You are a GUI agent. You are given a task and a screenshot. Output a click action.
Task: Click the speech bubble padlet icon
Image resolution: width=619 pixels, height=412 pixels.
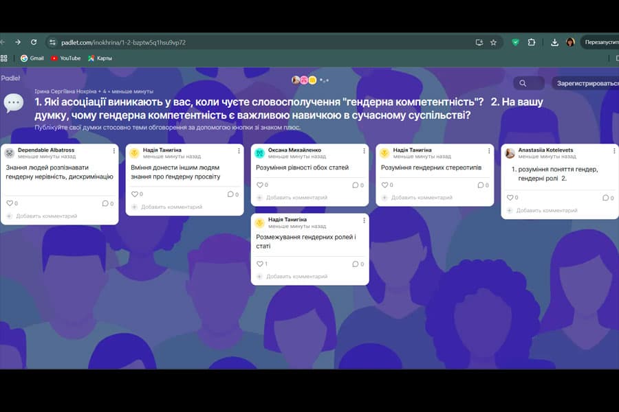tap(14, 103)
